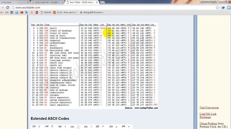This screenshot has height=129, width=231.
Task: Click the 'DEL' character entry for decimal 127
Action: 156,105
